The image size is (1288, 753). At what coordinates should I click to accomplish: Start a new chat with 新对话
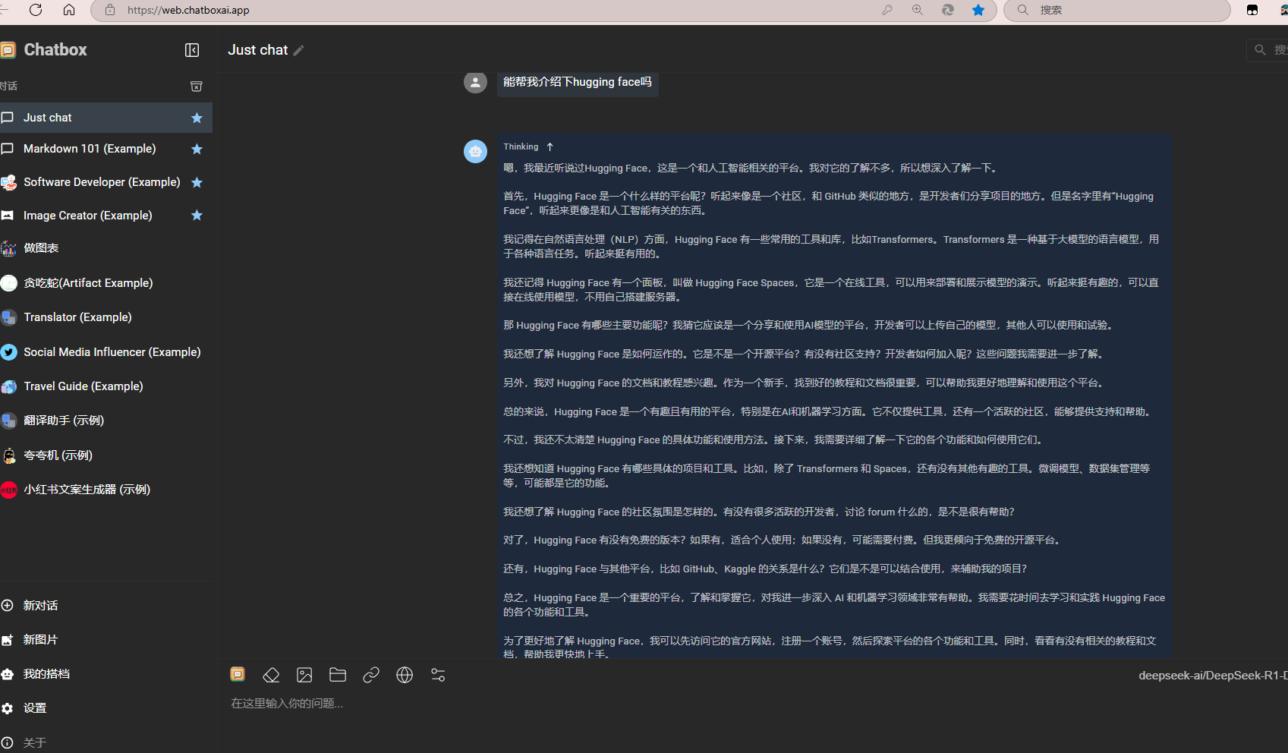pos(105,606)
